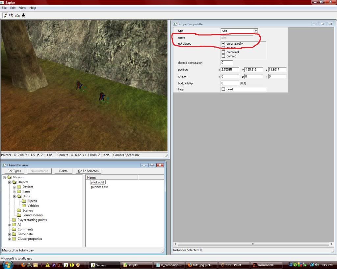The height and width of the screenshot is (269, 337).
Task: Click the New Instance button
Action: point(39,171)
